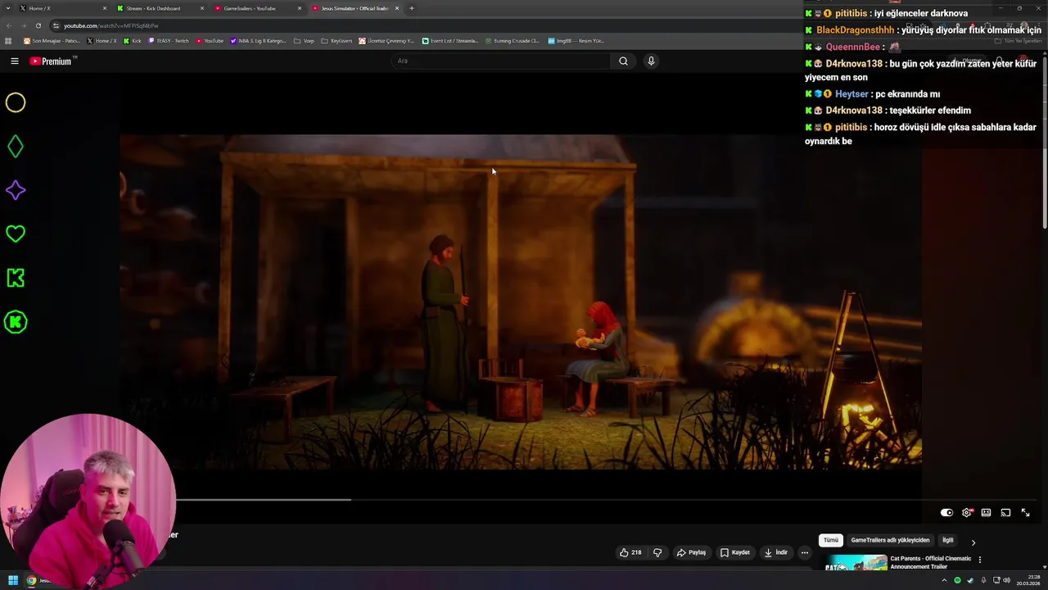Screen dimensions: 1048x590
Task: Cast the video to a TV
Action: (1005, 513)
